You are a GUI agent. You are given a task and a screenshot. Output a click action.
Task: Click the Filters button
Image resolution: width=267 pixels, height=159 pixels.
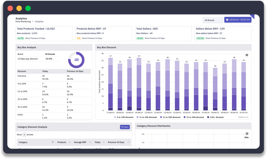pos(125,127)
